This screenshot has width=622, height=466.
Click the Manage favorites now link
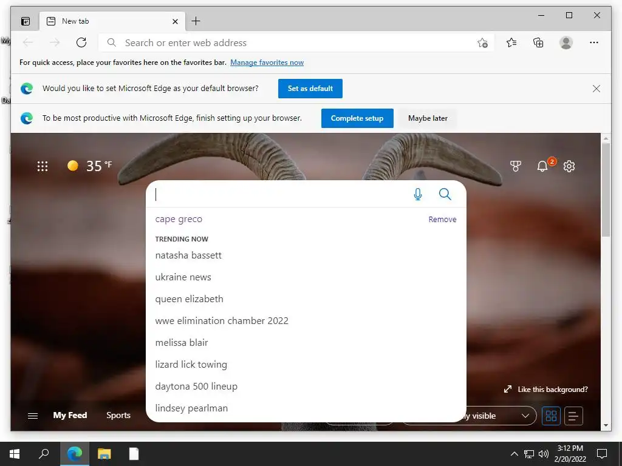coord(267,62)
